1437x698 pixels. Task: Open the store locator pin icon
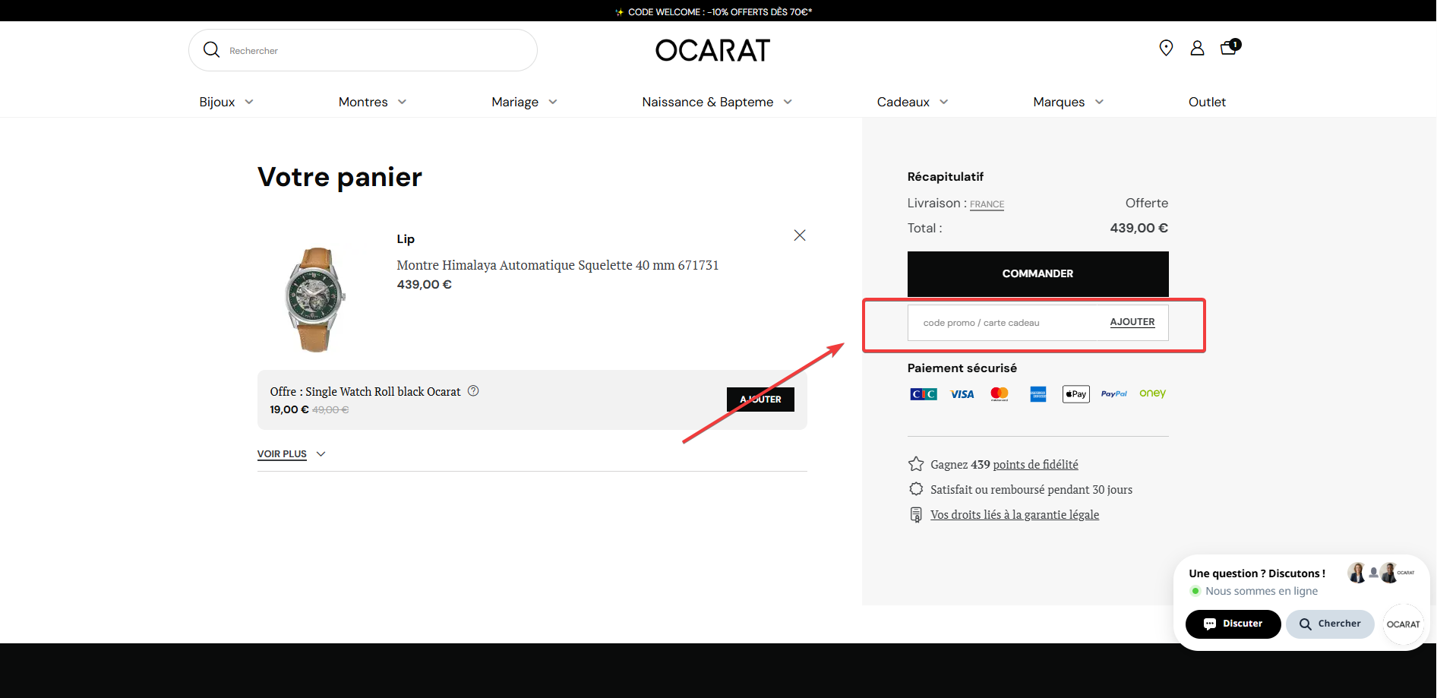1166,48
